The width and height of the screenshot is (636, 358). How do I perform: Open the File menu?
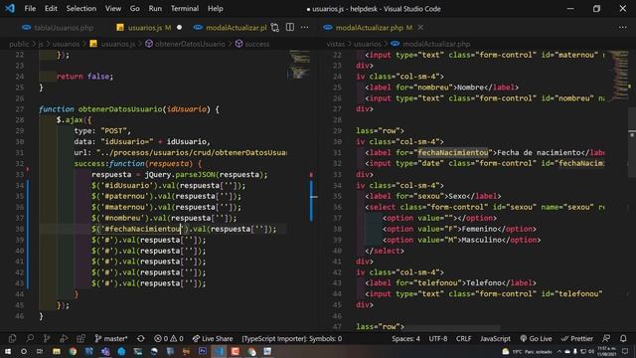click(30, 9)
